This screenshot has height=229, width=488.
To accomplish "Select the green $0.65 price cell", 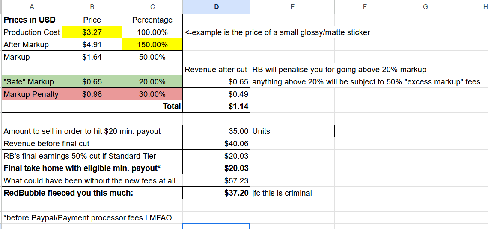I will [92, 82].
